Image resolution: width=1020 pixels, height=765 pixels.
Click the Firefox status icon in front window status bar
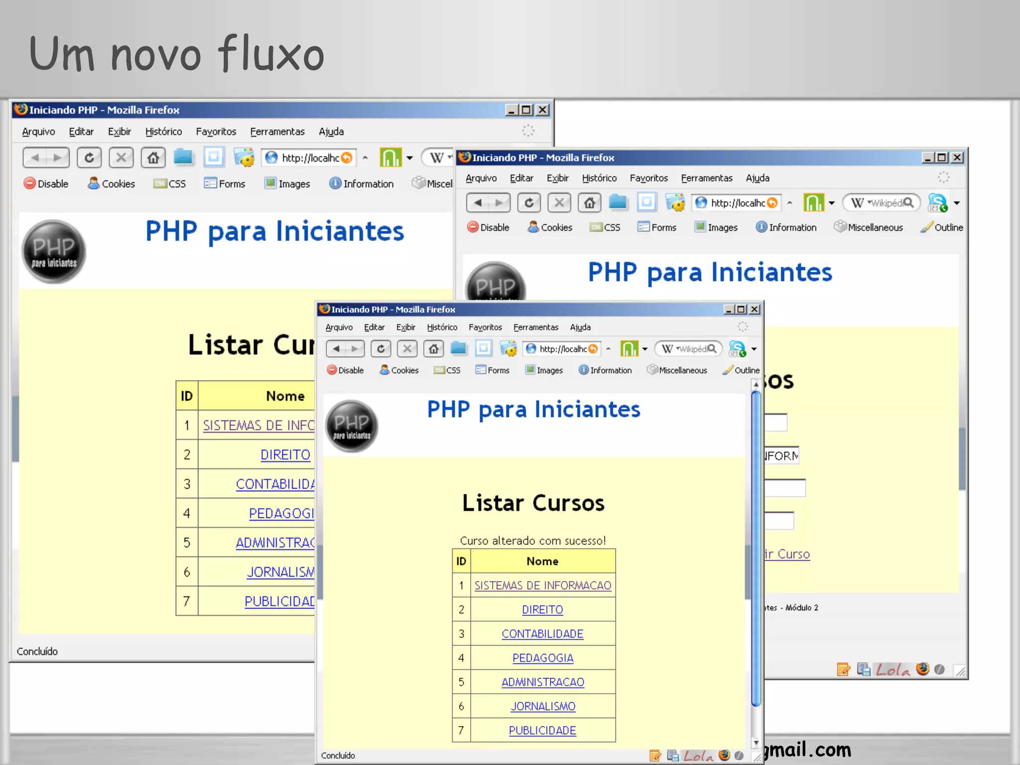click(724, 755)
